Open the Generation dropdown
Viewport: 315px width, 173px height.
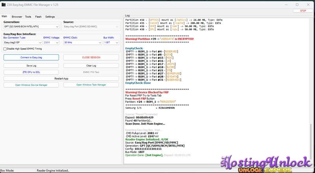point(31,27)
